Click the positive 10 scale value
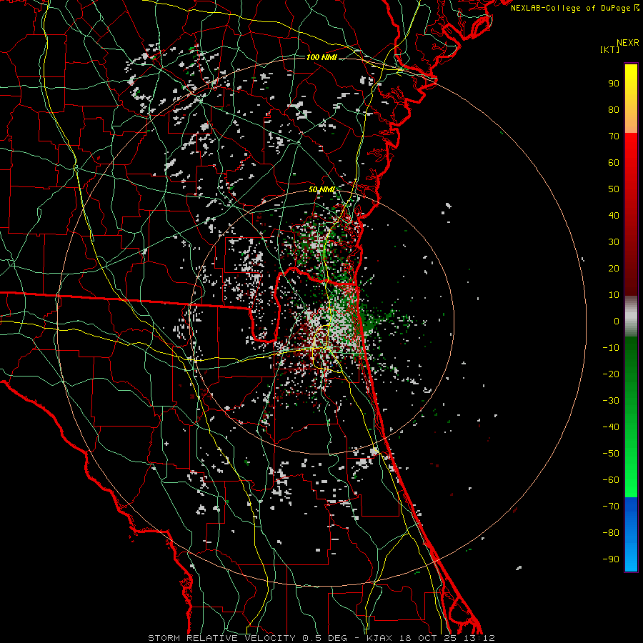643x643 pixels. 614,295
